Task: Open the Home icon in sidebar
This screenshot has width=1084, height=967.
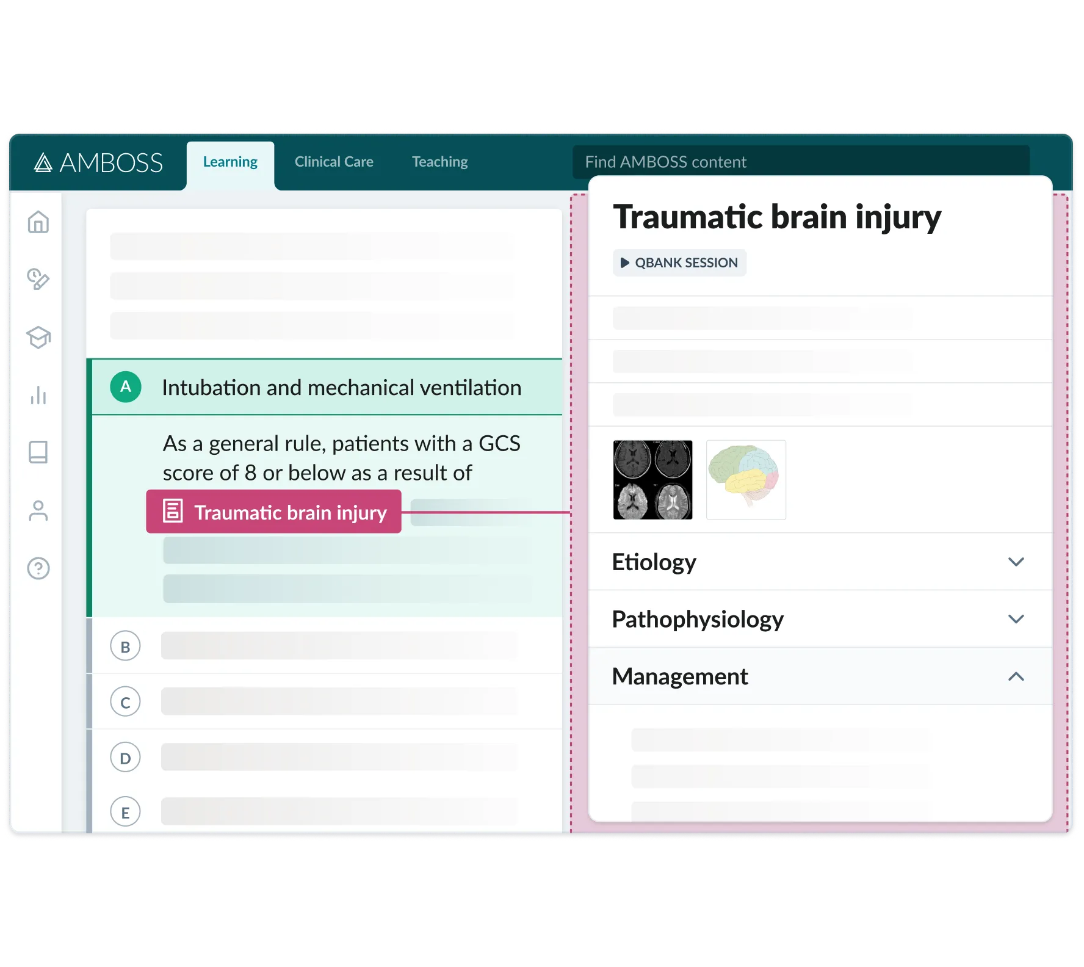Action: point(38,222)
